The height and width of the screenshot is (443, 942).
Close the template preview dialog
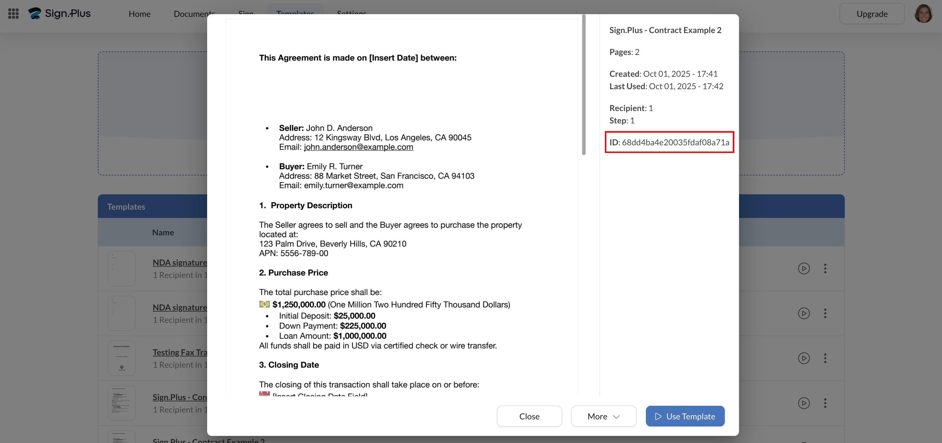pyautogui.click(x=529, y=416)
